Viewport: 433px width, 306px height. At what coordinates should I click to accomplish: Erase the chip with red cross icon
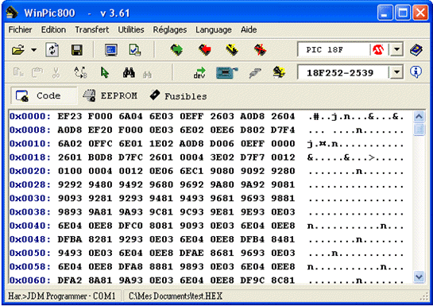260,50
